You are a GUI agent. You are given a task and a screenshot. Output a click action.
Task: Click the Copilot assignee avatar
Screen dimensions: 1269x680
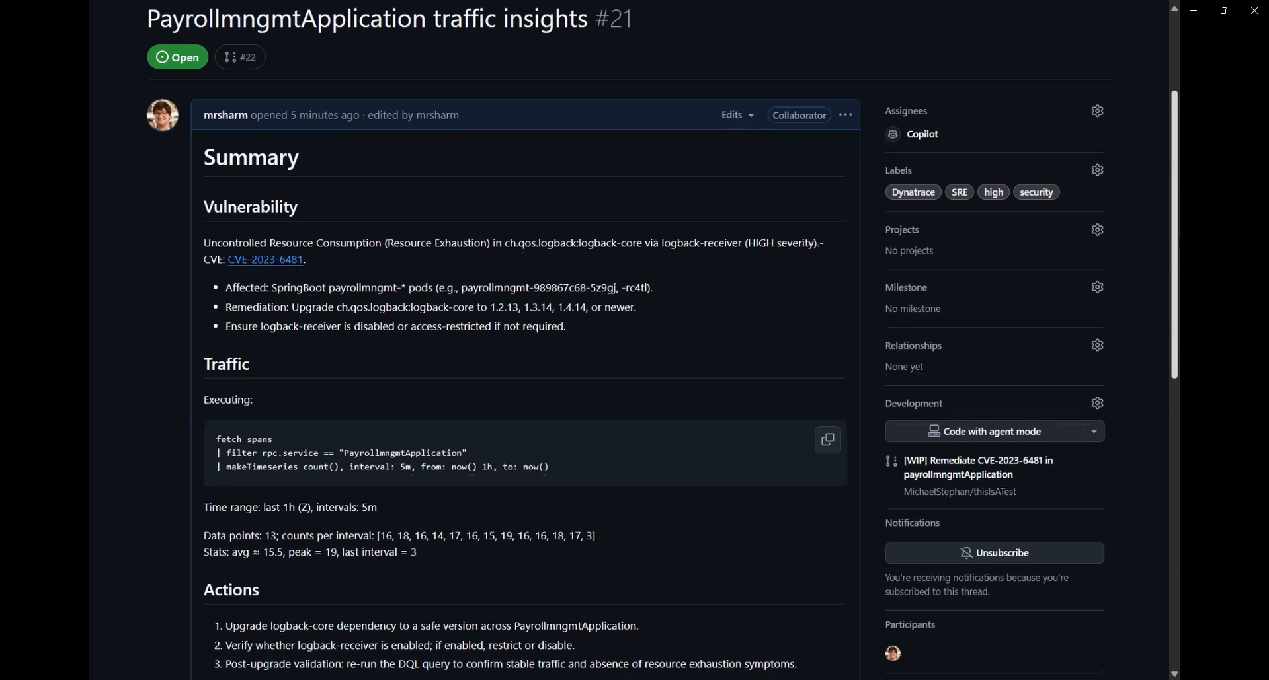(x=893, y=134)
